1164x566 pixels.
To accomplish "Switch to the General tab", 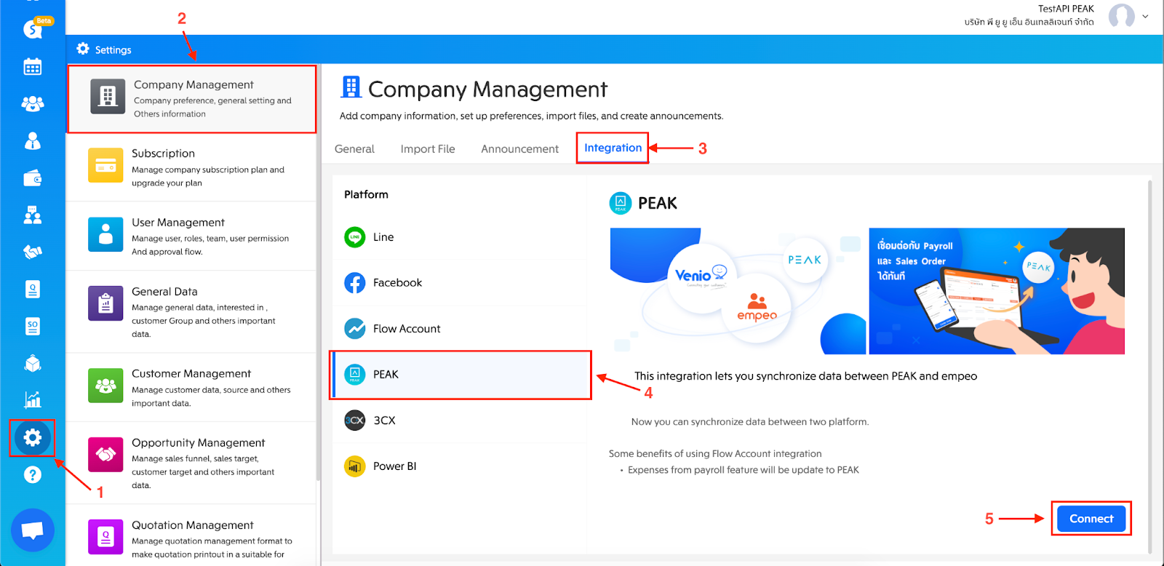I will (354, 149).
